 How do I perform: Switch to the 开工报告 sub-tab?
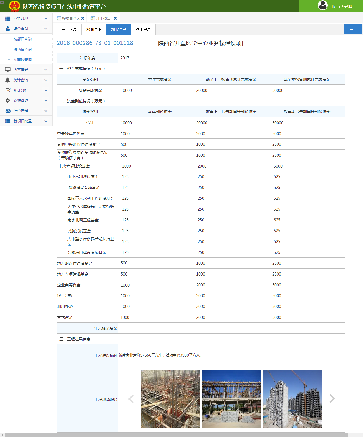[69, 29]
